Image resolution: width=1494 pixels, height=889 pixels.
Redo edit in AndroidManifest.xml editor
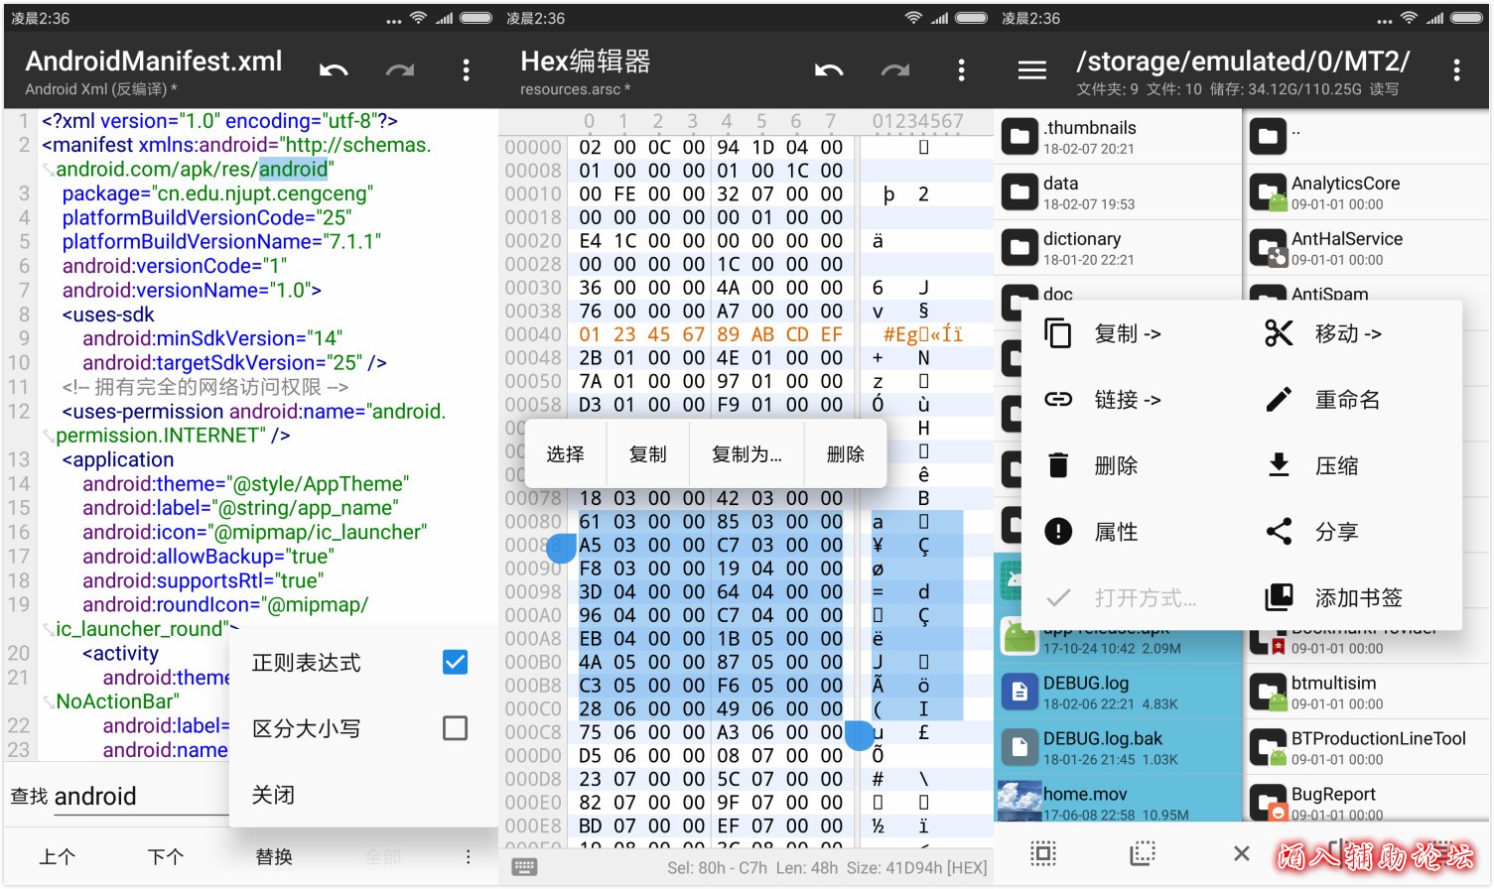click(400, 69)
